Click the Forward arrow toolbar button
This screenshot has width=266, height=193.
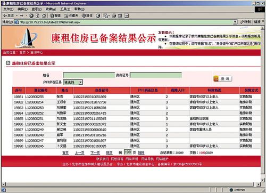22,15
